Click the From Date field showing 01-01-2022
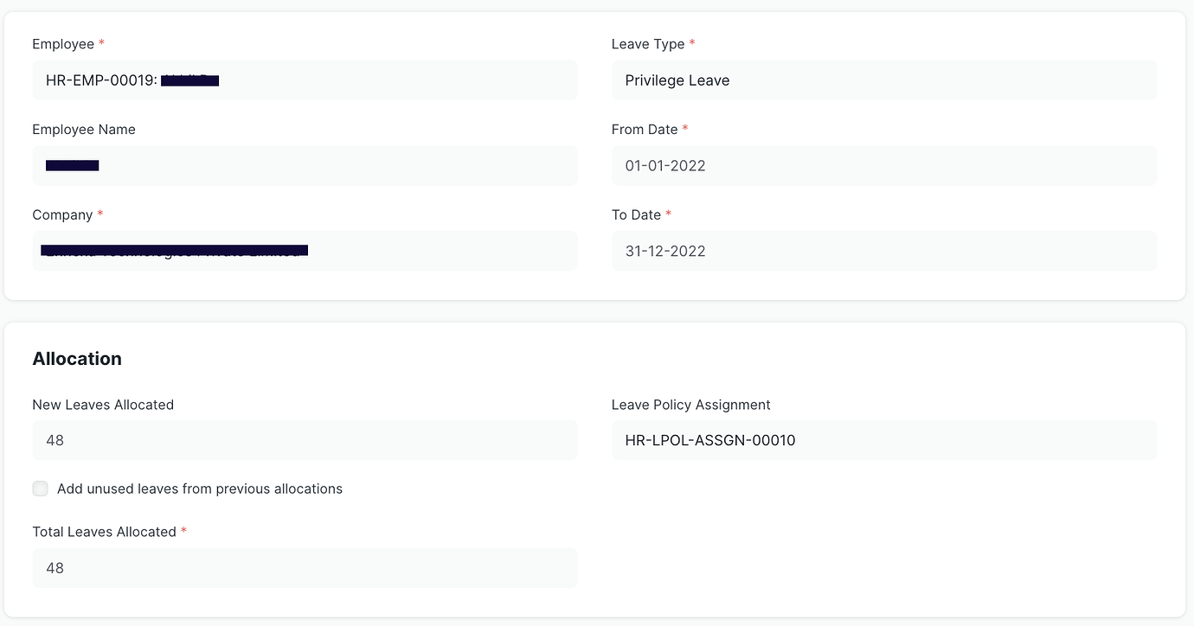 tap(883, 165)
